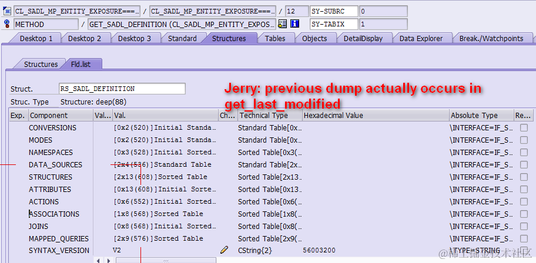Screen dimensions: 536x263
Task: Tick the checkbox in the MAPPED_QUERIES row
Action: pyautogui.click(x=524, y=238)
